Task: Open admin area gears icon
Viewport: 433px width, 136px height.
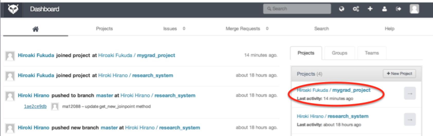Action: coord(356,9)
